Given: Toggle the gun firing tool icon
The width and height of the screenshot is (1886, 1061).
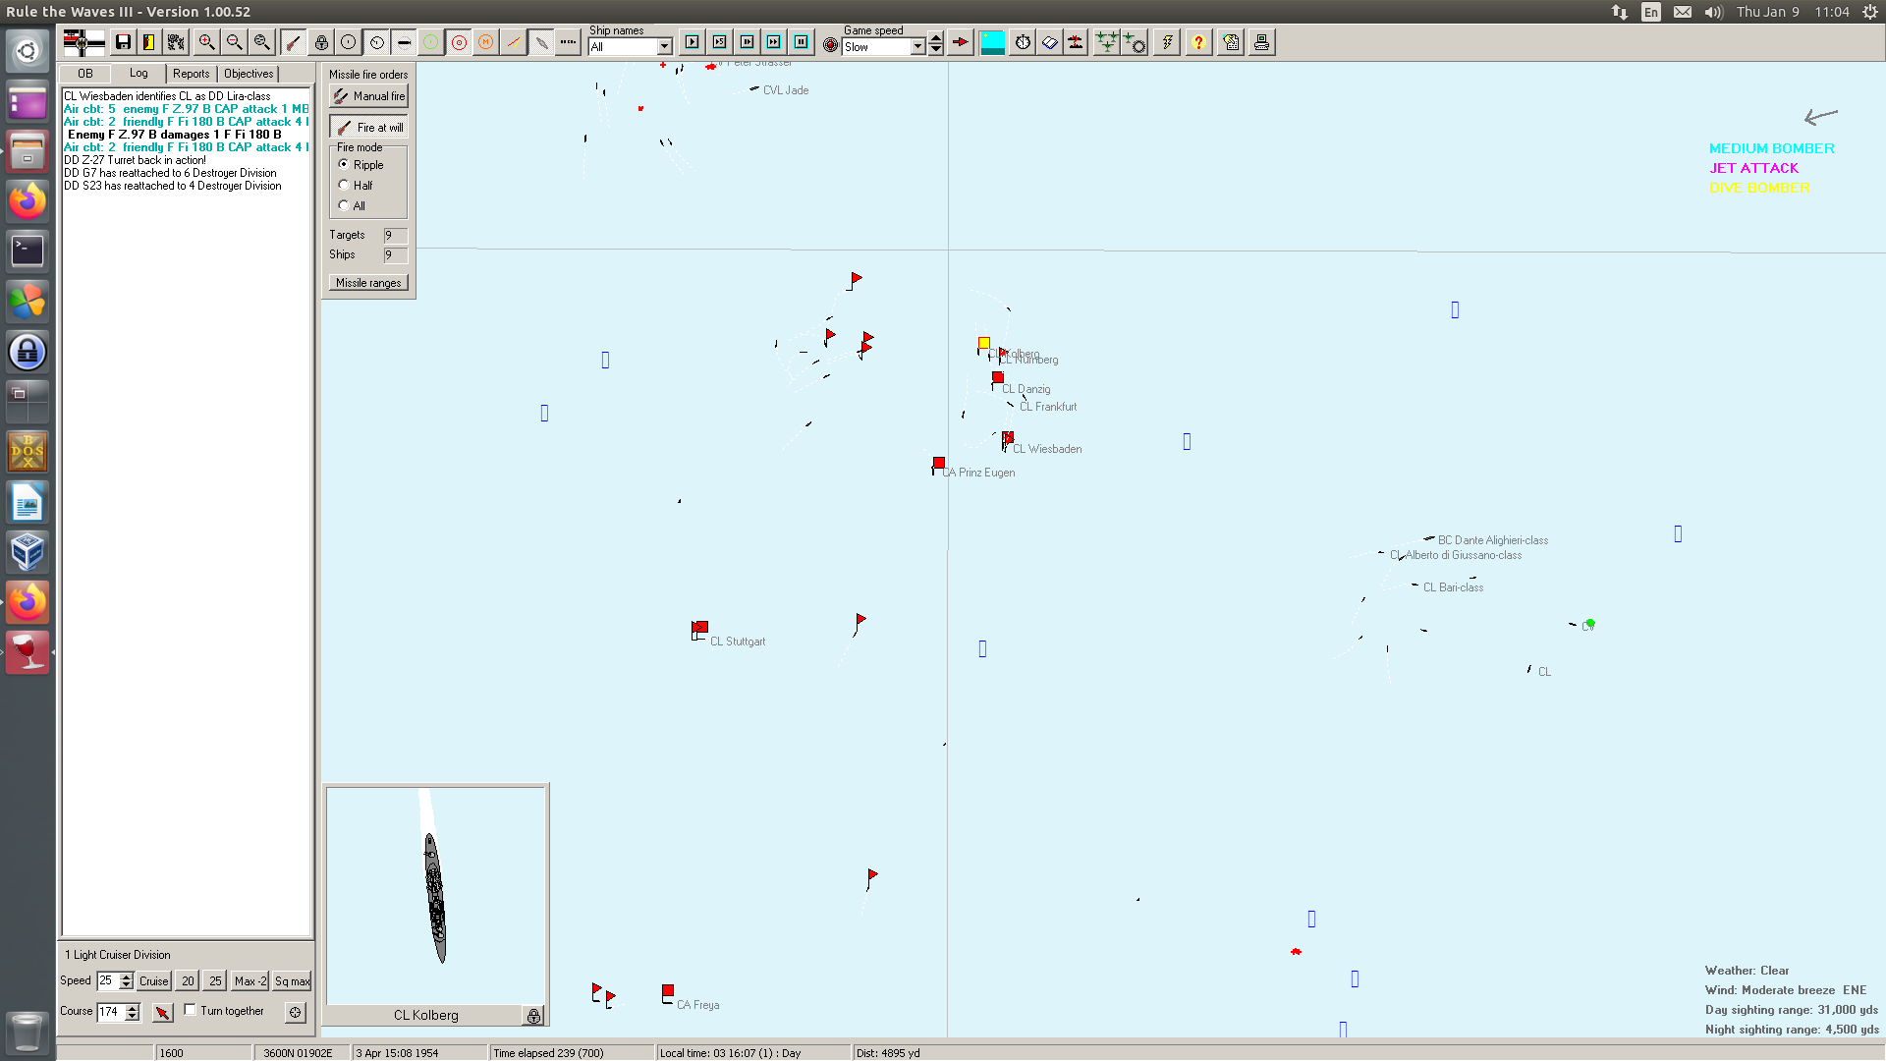Looking at the screenshot, I should pyautogui.click(x=293, y=42).
